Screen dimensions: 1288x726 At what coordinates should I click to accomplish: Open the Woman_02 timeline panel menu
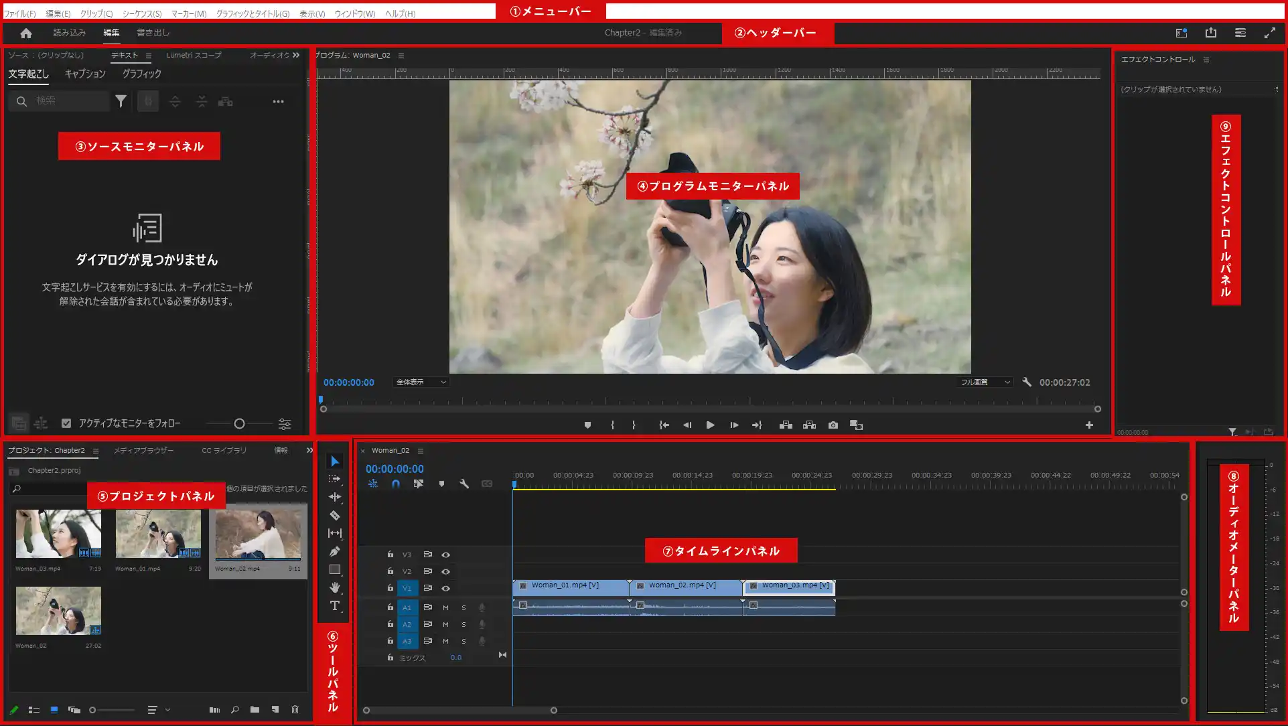coord(421,451)
